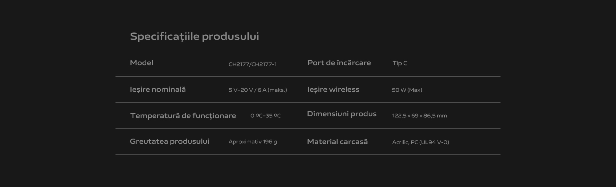This screenshot has height=187, width=616.
Task: Select the Greutatea produsului label
Action: click(170, 141)
